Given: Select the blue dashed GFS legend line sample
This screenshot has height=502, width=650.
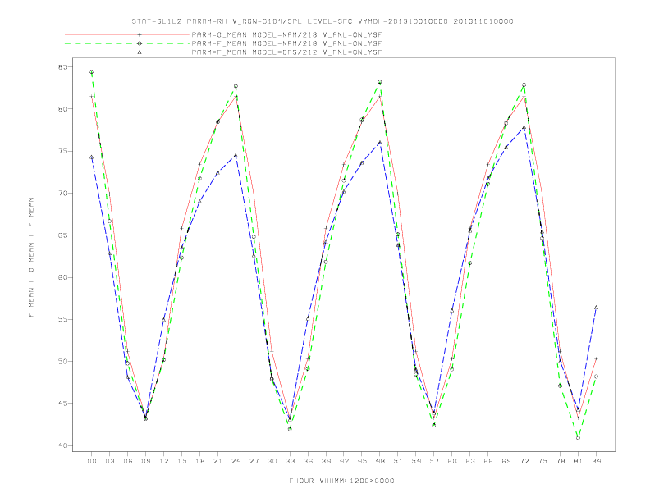Looking at the screenshot, I should coord(127,52).
